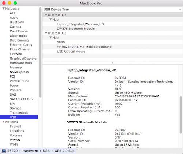Screen dimensions: 183x154
Task: Select Thunderbolt in the sidebar
Action: 19,113
